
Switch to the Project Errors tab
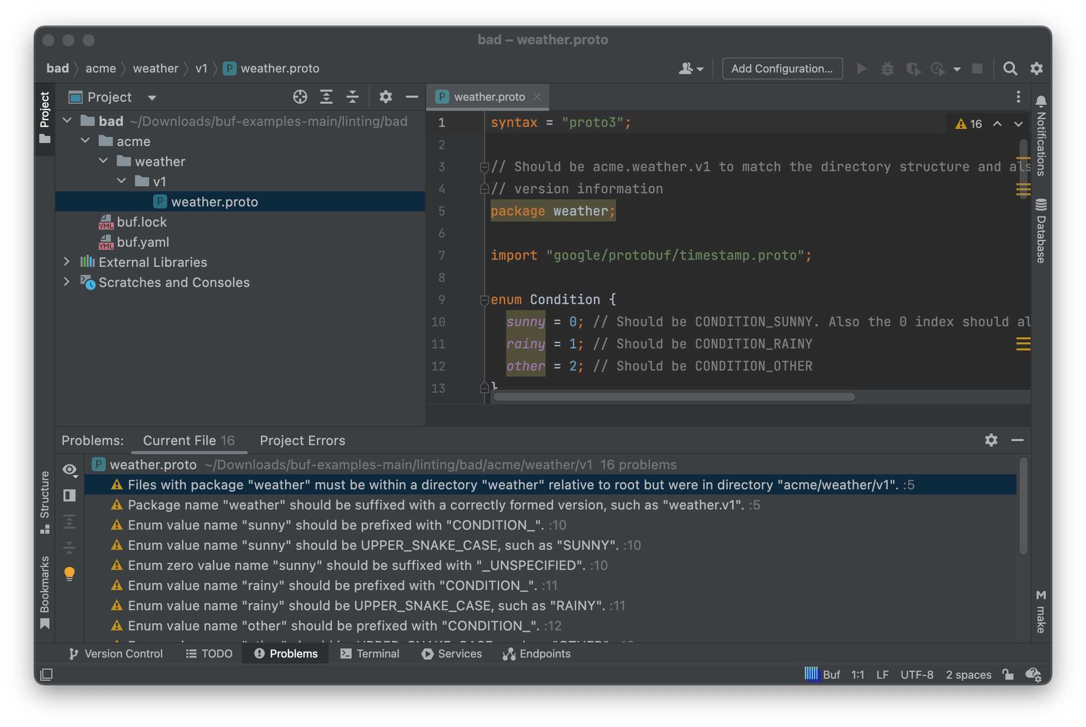pyautogui.click(x=302, y=440)
